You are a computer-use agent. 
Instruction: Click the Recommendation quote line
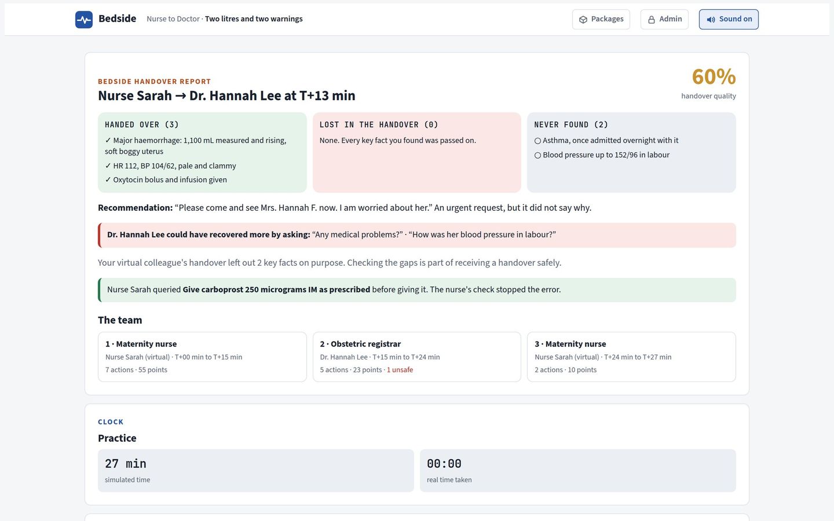[x=345, y=208]
